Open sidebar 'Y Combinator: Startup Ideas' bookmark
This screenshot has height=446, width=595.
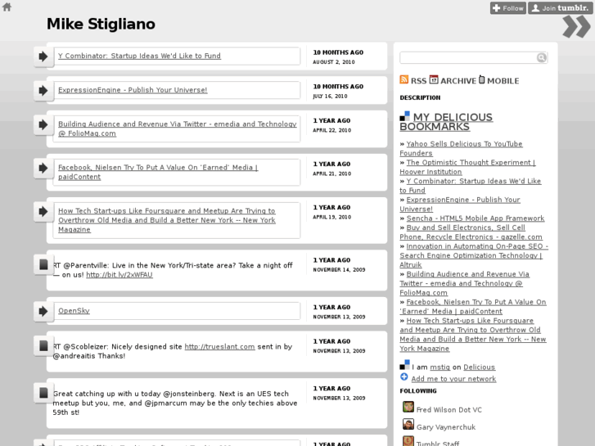470,186
